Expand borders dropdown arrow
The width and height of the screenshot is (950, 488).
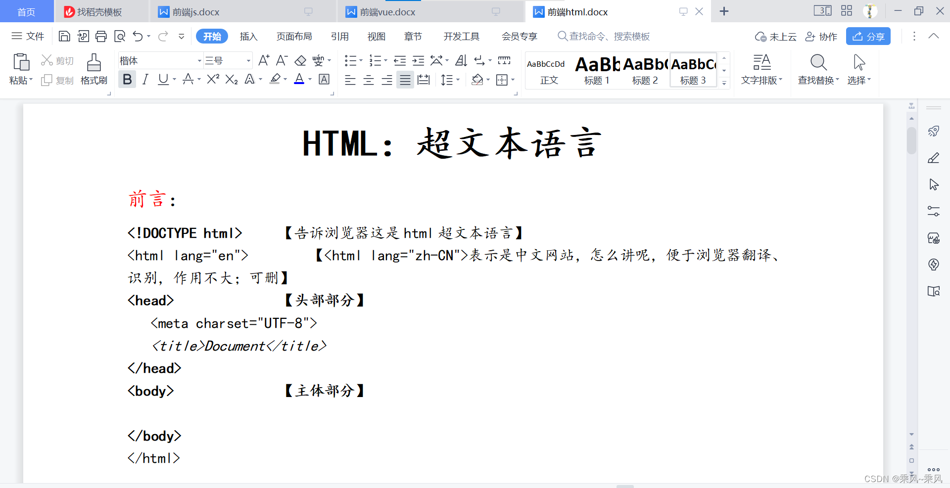(513, 80)
